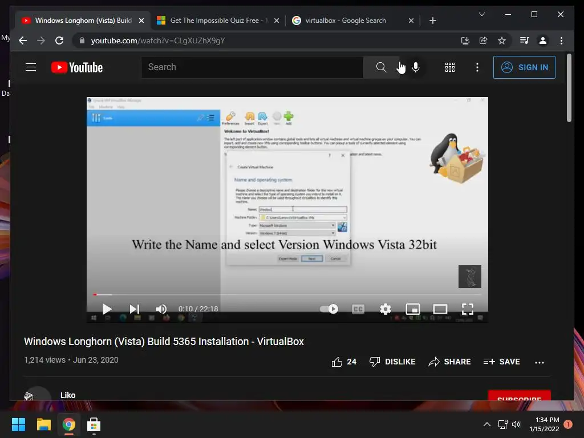Play the video

pyautogui.click(x=107, y=309)
